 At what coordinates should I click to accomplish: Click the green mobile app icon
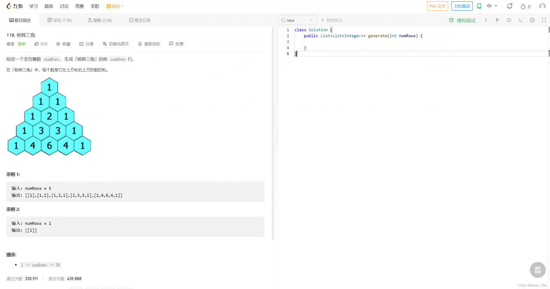click(479, 6)
